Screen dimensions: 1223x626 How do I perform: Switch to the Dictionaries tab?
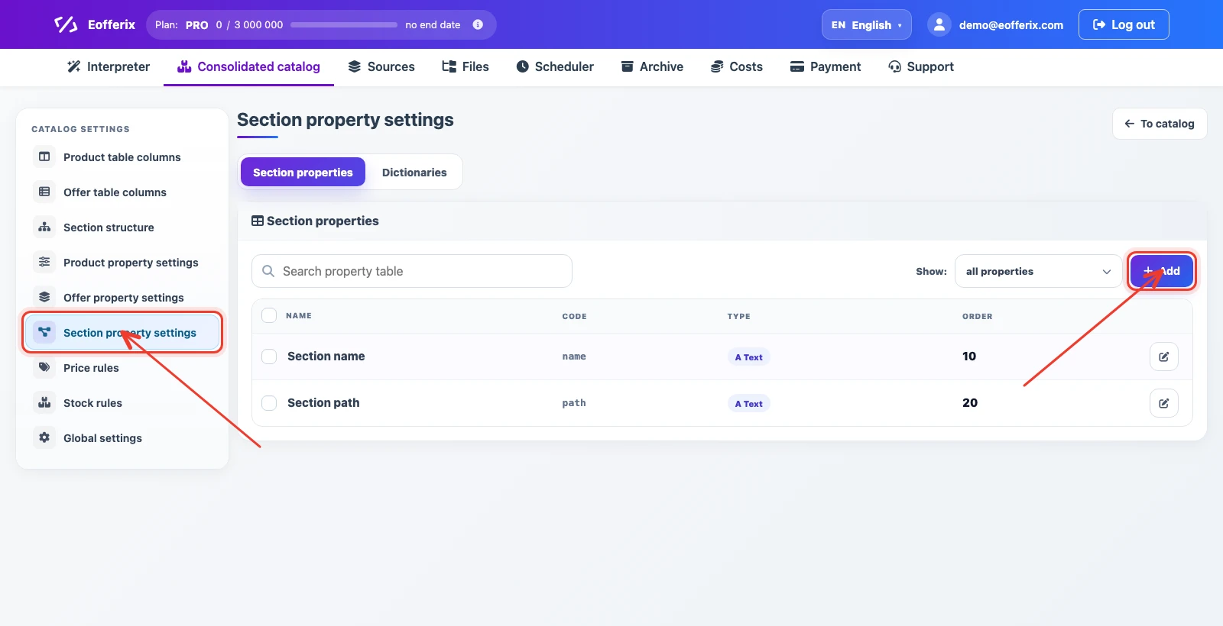tap(414, 173)
